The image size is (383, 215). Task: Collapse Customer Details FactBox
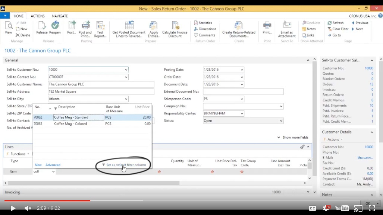point(372,132)
